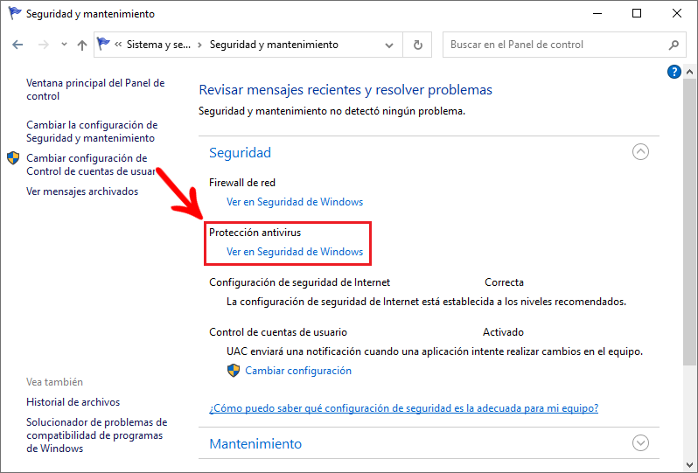
Task: Click shield icon beside Cambiar configuración
Action: point(234,371)
